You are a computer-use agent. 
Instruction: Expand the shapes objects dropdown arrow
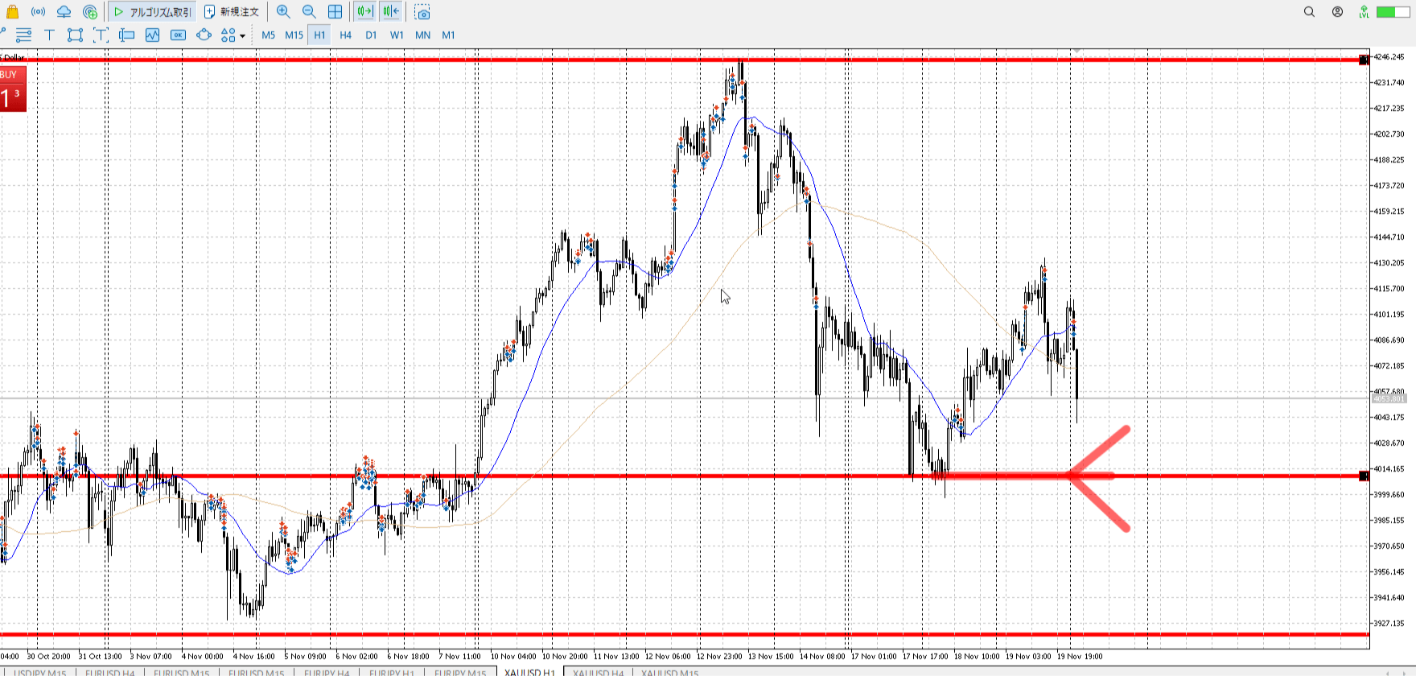[242, 35]
